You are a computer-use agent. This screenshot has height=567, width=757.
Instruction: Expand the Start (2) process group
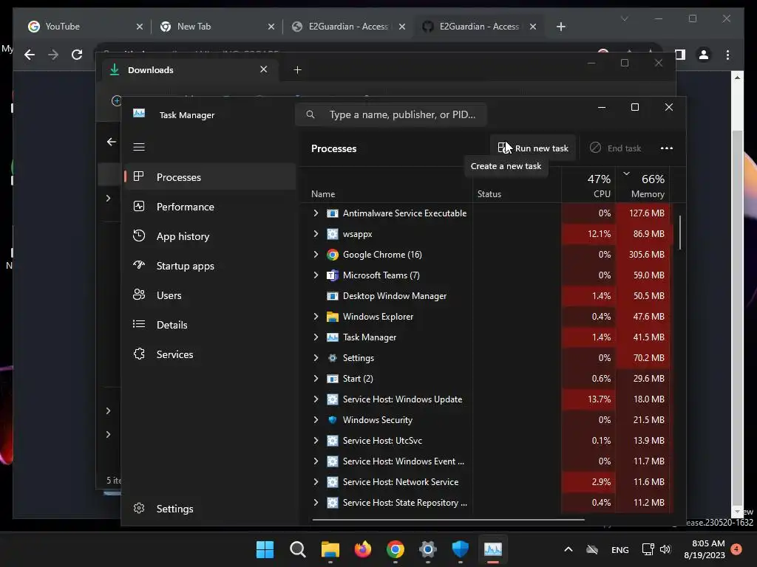click(316, 379)
